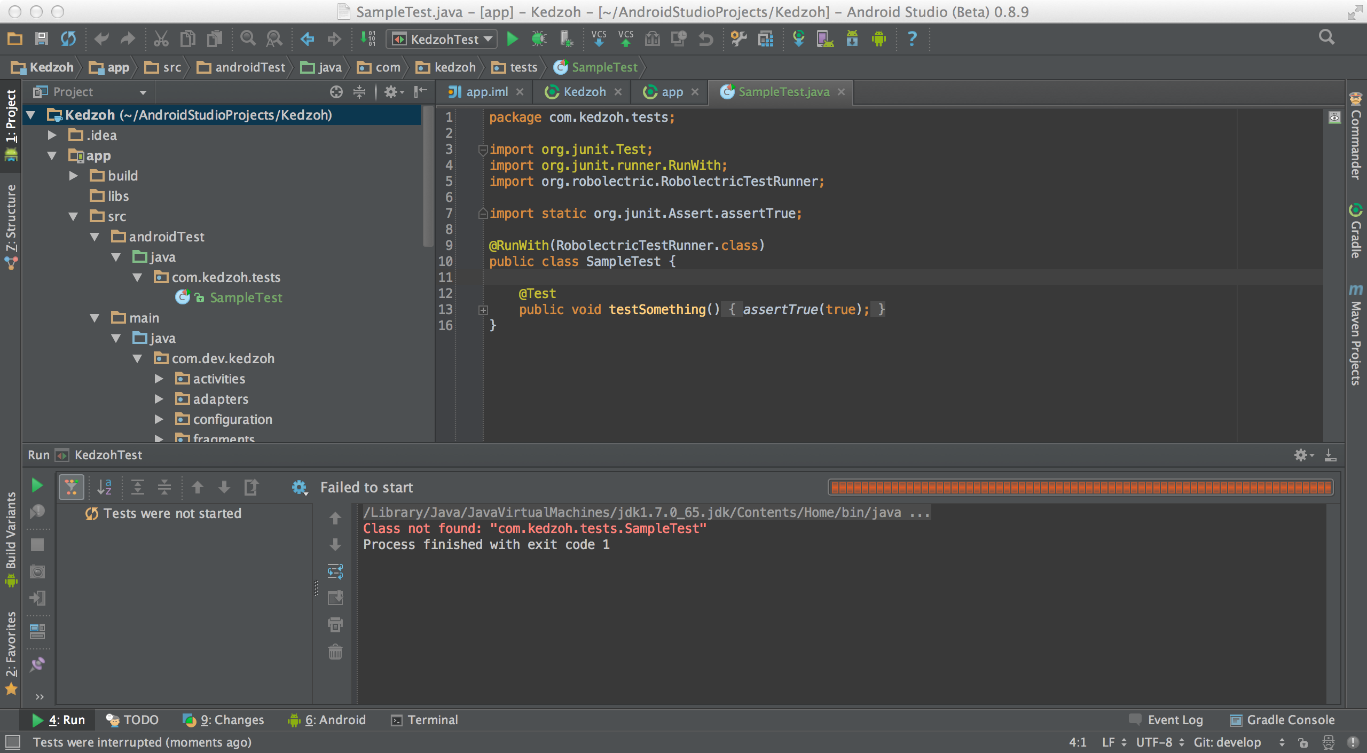Open the Event Log button
Image resolution: width=1367 pixels, height=753 pixels.
(1166, 720)
